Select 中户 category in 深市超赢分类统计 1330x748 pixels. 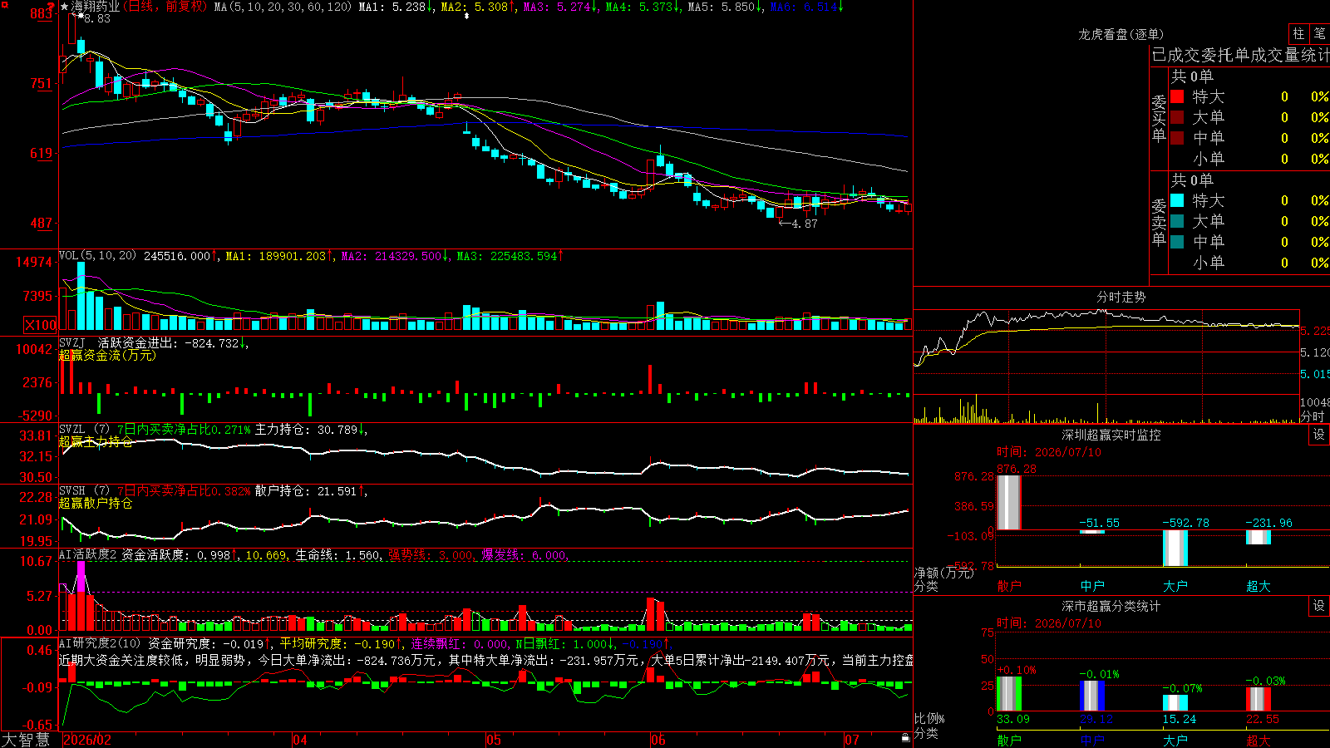click(1092, 740)
